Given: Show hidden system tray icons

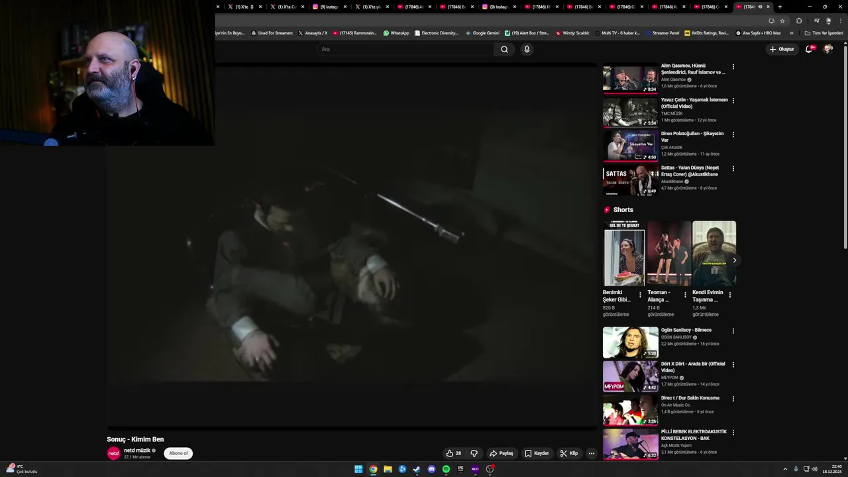Looking at the screenshot, I should (785, 469).
